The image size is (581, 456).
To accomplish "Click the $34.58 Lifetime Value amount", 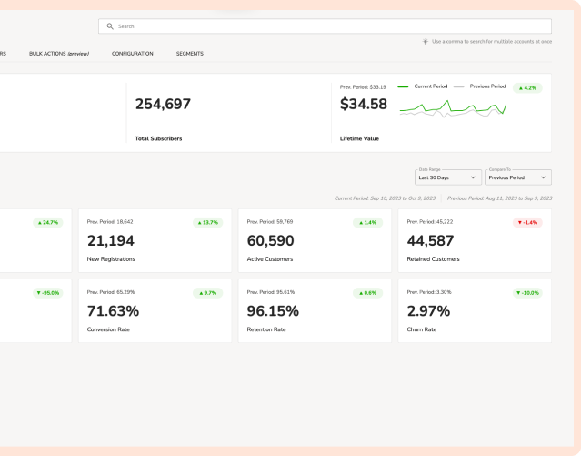I will pos(364,104).
